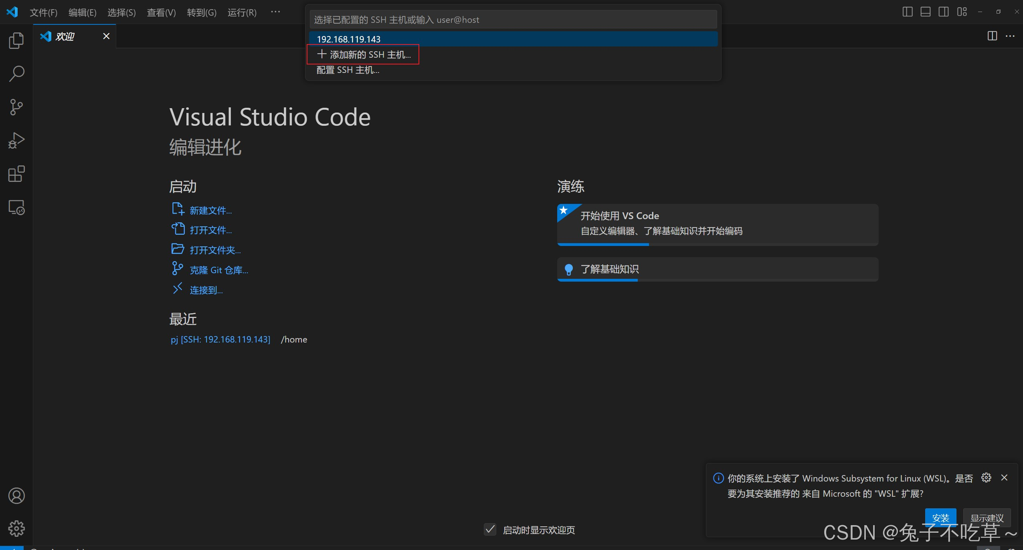Image resolution: width=1023 pixels, height=550 pixels.
Task: Open the Accounts menu icon
Action: coord(16,496)
